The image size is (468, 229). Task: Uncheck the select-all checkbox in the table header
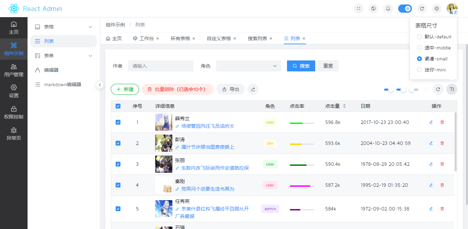coord(118,106)
